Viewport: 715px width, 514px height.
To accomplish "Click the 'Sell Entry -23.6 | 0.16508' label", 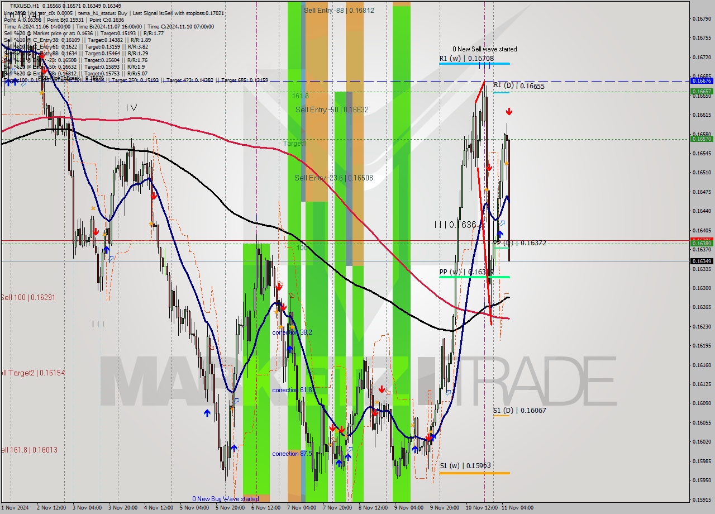I will click(333, 178).
